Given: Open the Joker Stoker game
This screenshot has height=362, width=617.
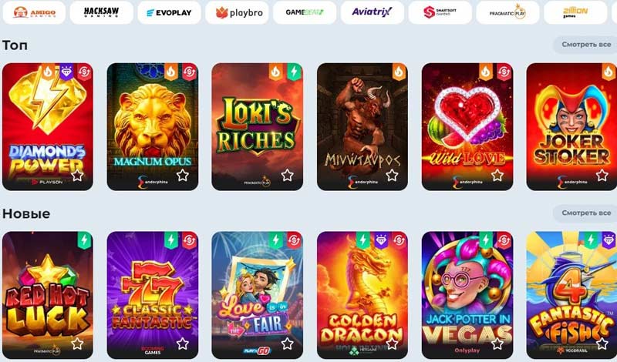Looking at the screenshot, I should point(571,126).
